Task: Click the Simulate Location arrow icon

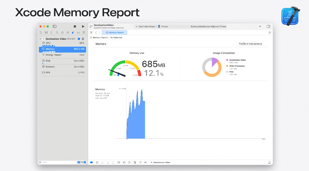Action: point(140,162)
